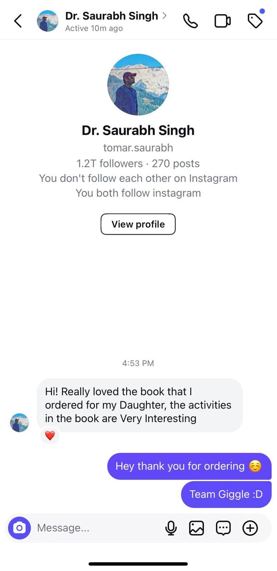This screenshot has height=571, width=277.
Task: Expand chat details via chevron beside name
Action: click(164, 16)
